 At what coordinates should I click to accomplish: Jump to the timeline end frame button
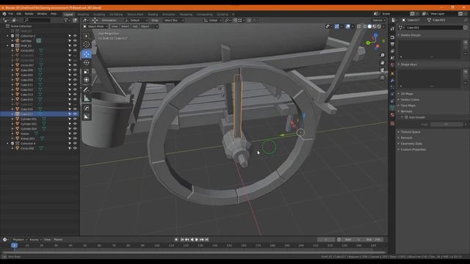click(207, 240)
